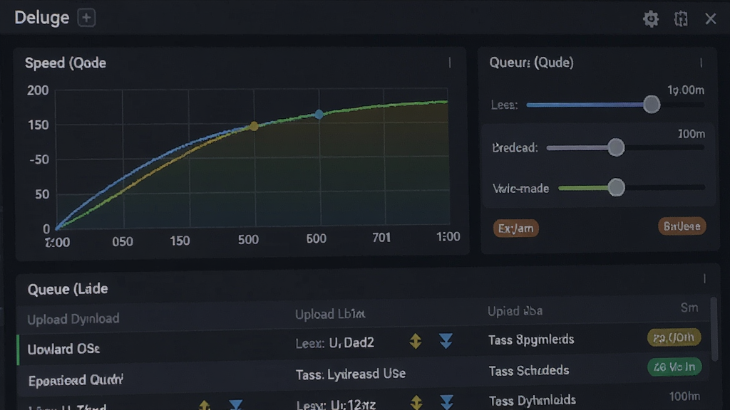The image size is (730, 410).
Task: Click the green badge in Tass Schudeds row
Action: [674, 367]
